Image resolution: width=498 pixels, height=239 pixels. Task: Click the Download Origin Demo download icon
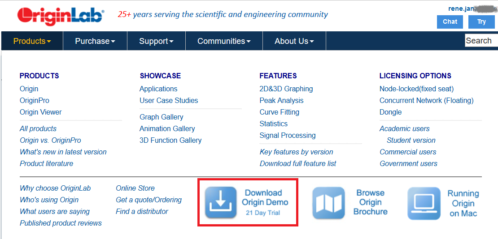pos(221,202)
